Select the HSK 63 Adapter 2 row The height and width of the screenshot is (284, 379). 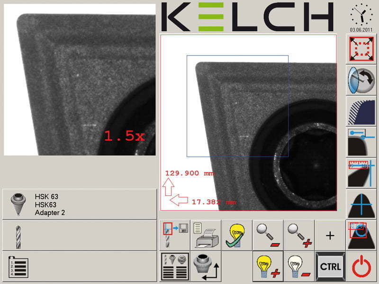[x=80, y=204]
